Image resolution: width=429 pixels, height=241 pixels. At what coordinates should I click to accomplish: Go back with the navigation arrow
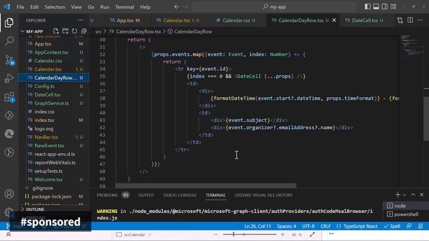pos(177,7)
